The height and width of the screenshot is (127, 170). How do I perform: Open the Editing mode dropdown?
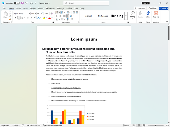tap(152, 8)
